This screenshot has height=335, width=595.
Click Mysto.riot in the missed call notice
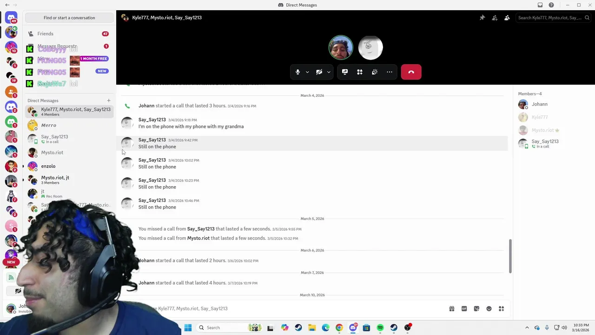click(198, 238)
